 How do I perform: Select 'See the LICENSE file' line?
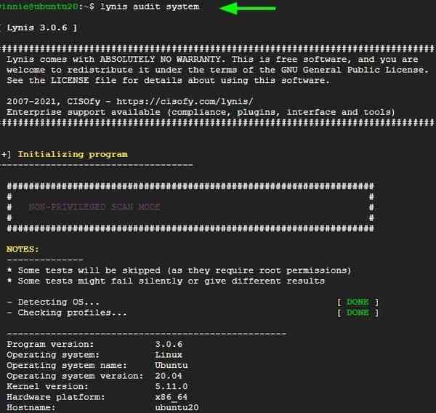coord(169,81)
